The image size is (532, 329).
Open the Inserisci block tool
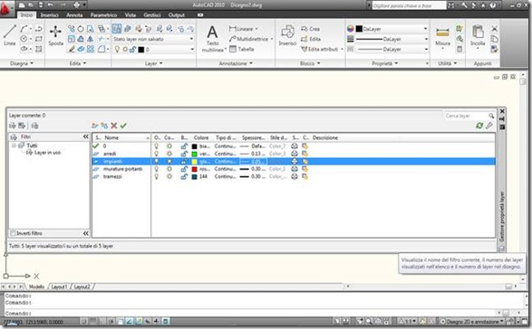pos(287,35)
